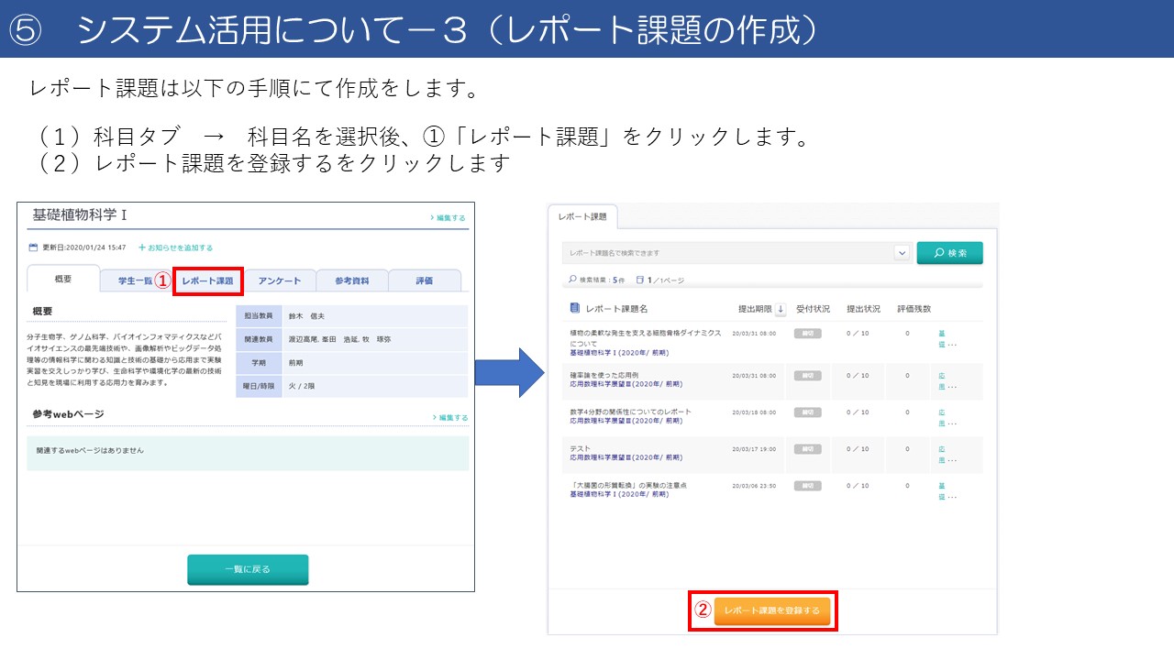Click deadline 20/03/06 23:50
This screenshot has height=660, width=1174.
[754, 486]
